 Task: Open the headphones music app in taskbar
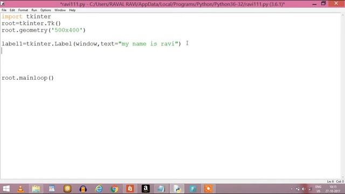point(83,189)
